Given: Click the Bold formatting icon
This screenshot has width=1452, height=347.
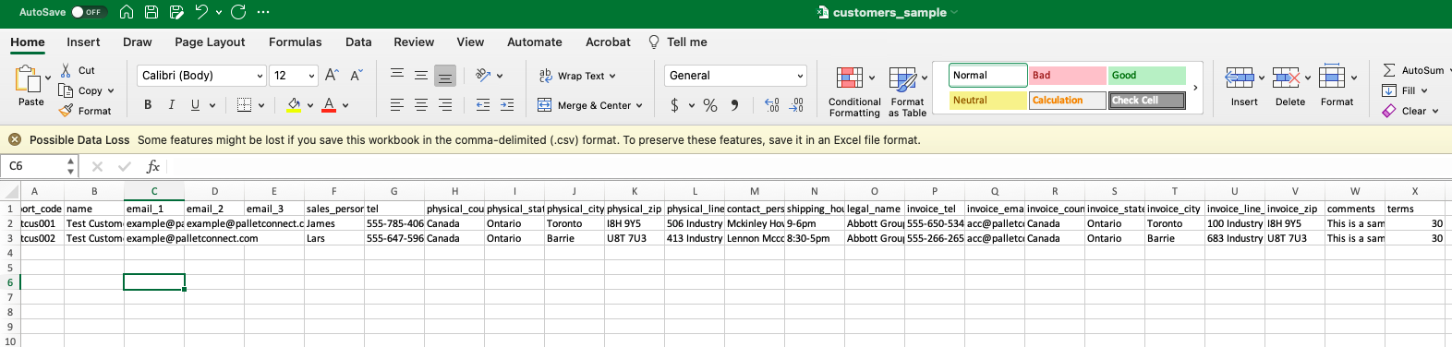Looking at the screenshot, I should pos(148,105).
